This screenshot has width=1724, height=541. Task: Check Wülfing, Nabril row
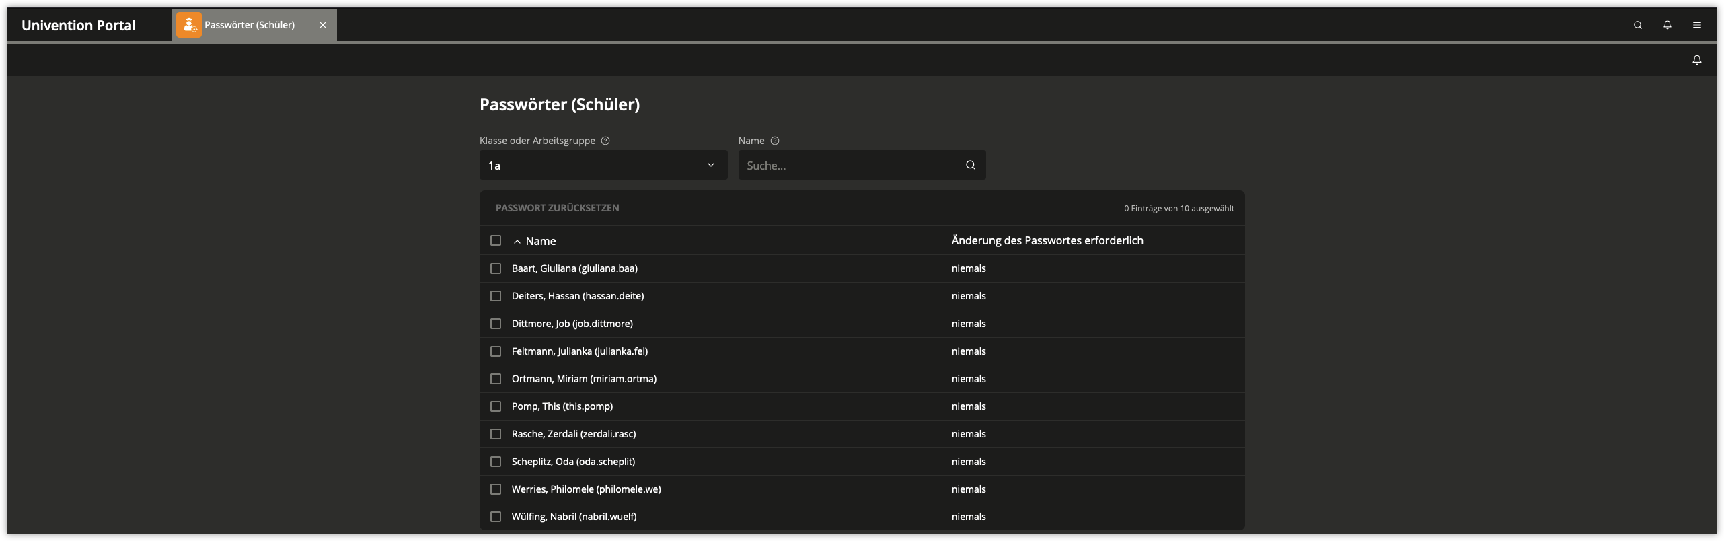tap(496, 517)
